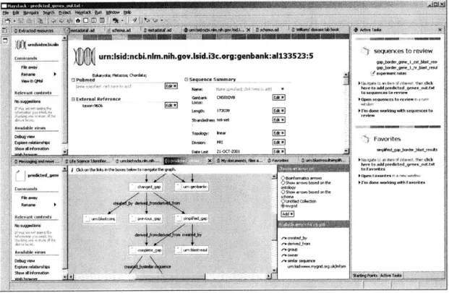This screenshot has width=449, height=293.
Task: Click the home icon in the toolbar
Action: [x=78, y=21]
